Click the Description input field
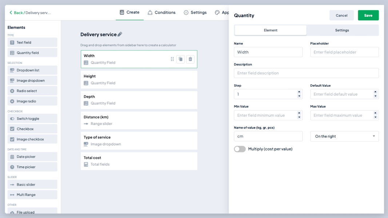This screenshot has width=388, height=218. [x=306, y=73]
